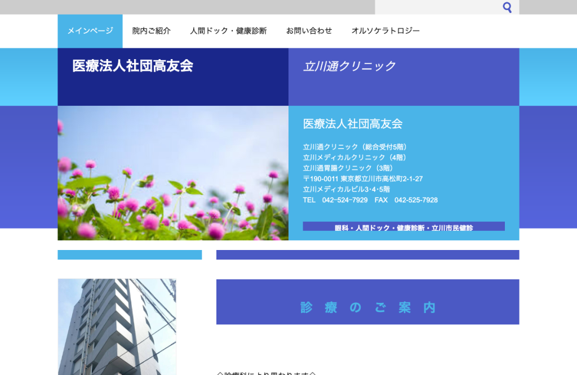Click the 立川通クリニック（総合受付5階） line

(x=356, y=147)
